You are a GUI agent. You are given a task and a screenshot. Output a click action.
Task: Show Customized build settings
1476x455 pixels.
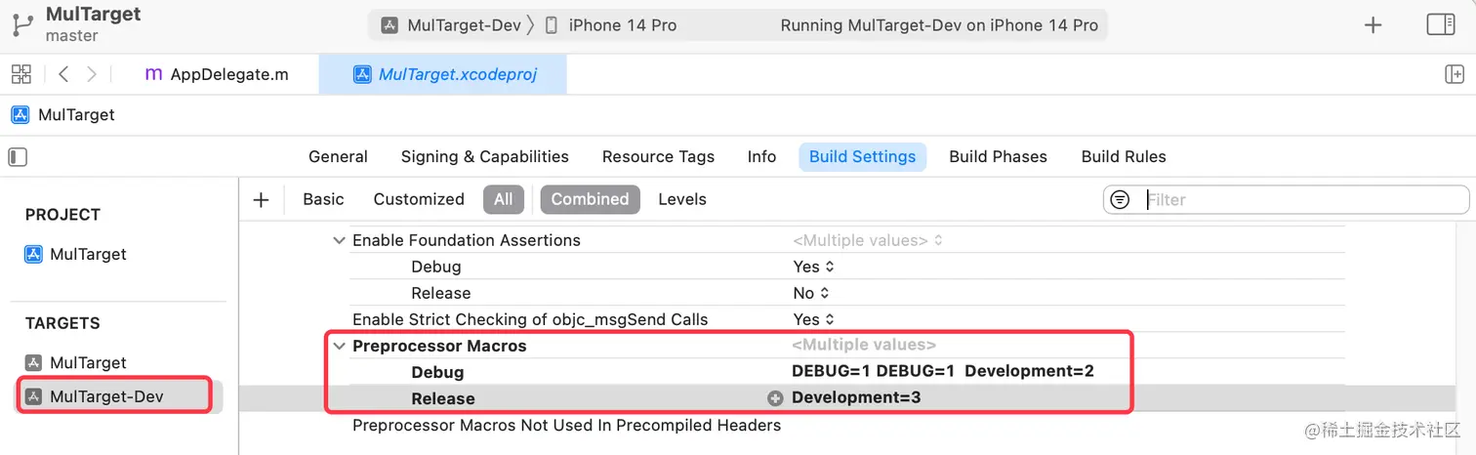pos(419,199)
